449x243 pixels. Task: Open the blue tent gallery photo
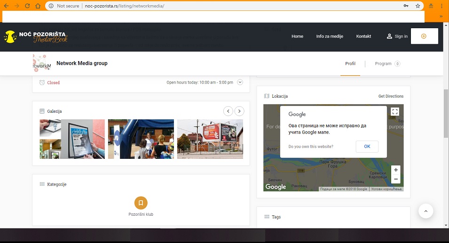tap(141, 139)
